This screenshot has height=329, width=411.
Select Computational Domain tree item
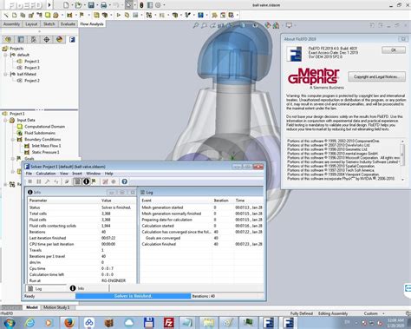(x=44, y=127)
